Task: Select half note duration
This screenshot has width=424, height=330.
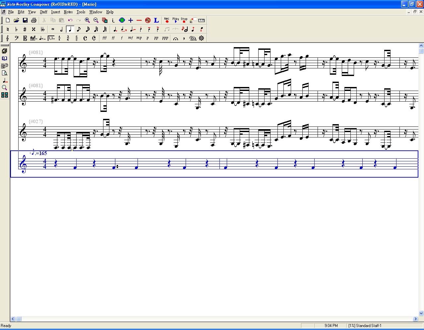Action: (x=61, y=29)
